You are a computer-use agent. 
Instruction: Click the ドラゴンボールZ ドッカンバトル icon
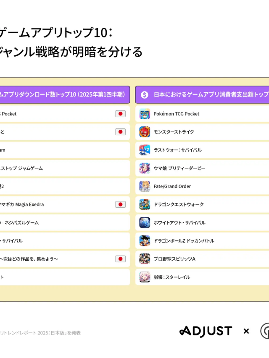coord(145,240)
